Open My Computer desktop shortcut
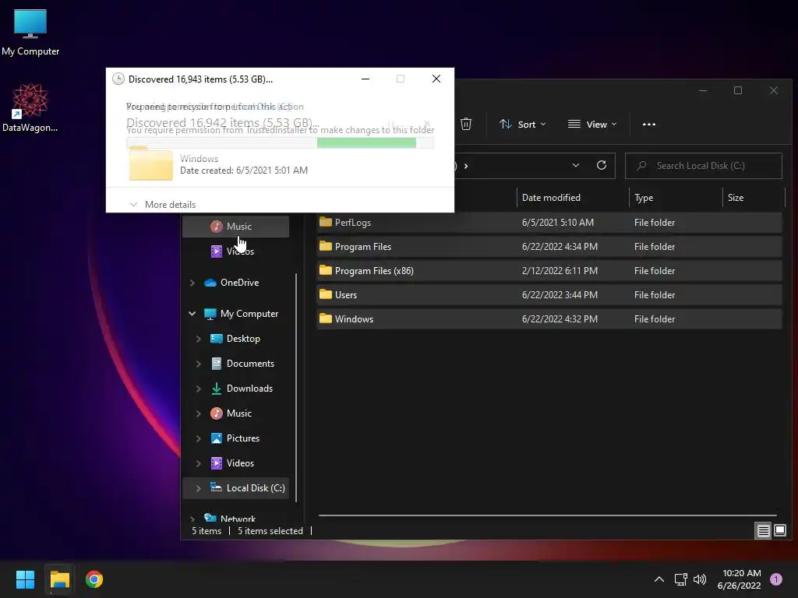798x598 pixels. 30,32
